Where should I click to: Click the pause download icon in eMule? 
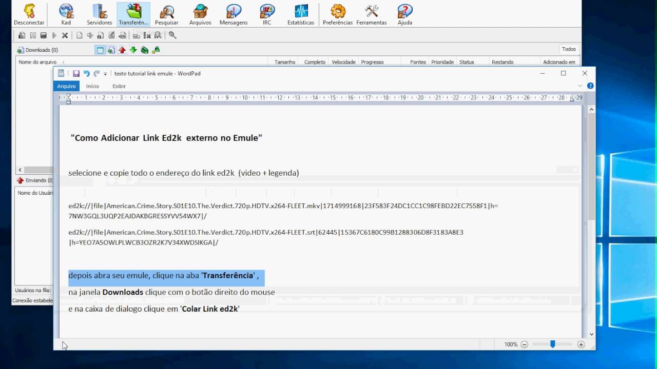tap(33, 35)
